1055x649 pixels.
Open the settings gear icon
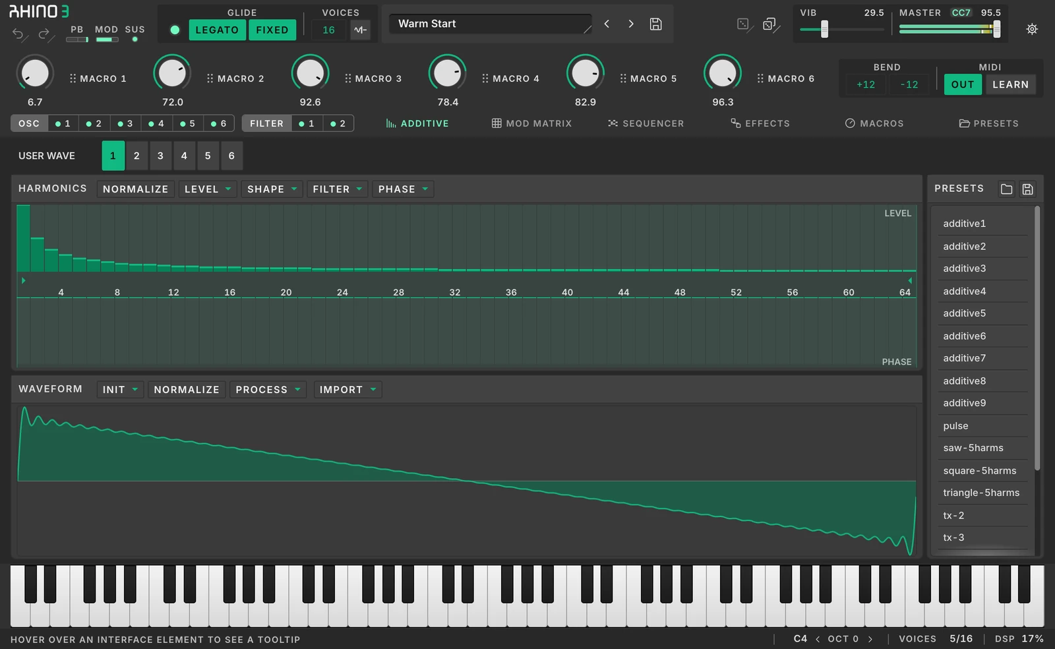(1032, 29)
